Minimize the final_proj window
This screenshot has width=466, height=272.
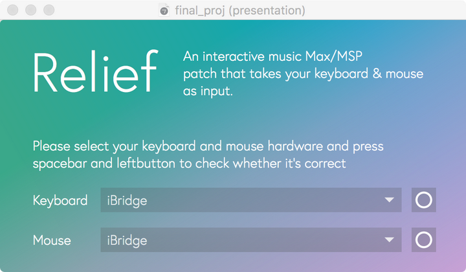pos(31,10)
